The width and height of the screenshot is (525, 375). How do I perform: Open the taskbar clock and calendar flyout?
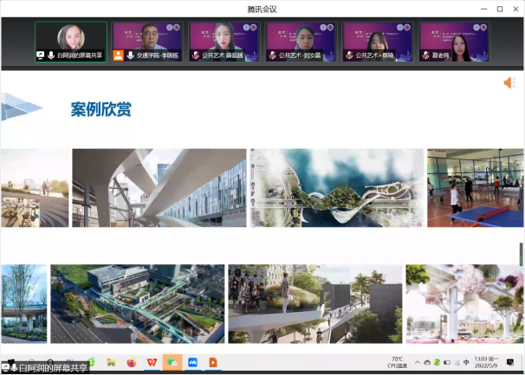pos(487,362)
